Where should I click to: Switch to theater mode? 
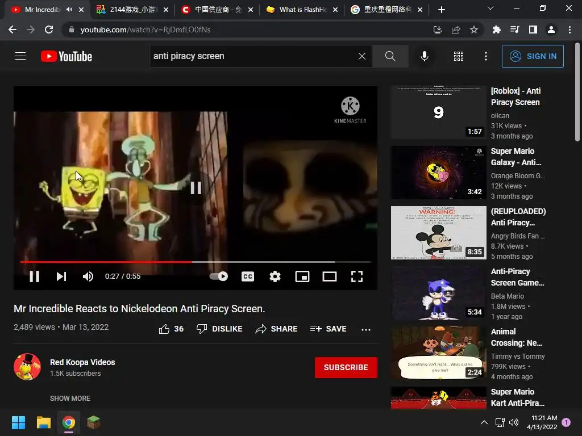(330, 276)
